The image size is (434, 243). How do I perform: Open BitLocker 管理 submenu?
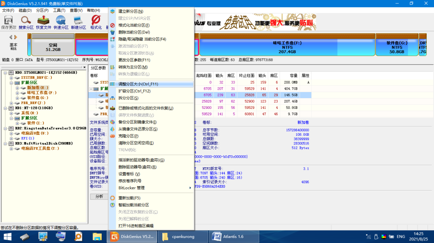(151, 188)
